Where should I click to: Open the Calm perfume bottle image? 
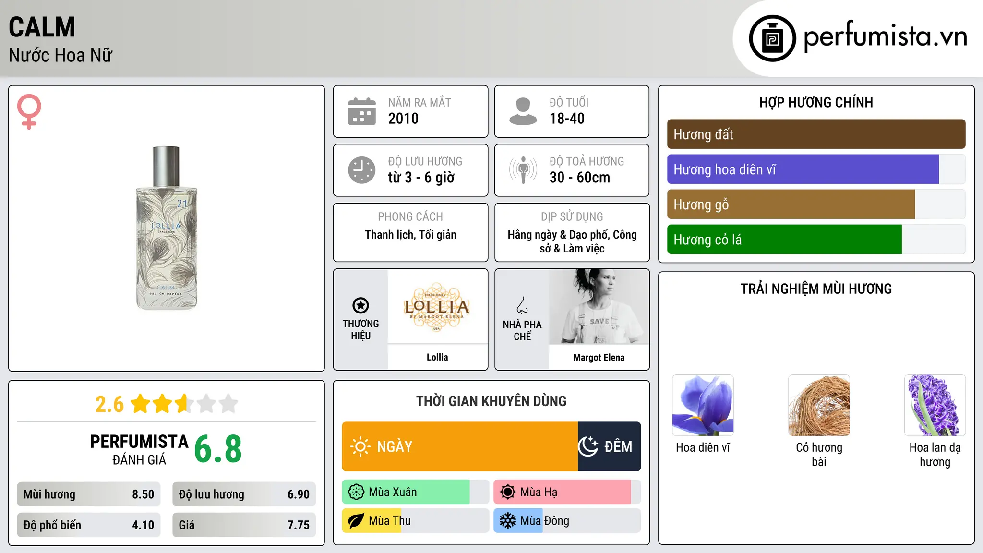[x=167, y=228]
